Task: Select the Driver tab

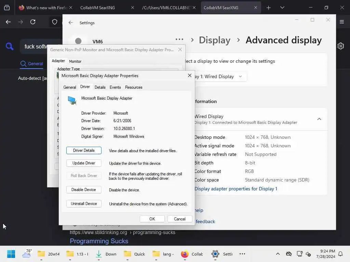Action: [x=85, y=87]
